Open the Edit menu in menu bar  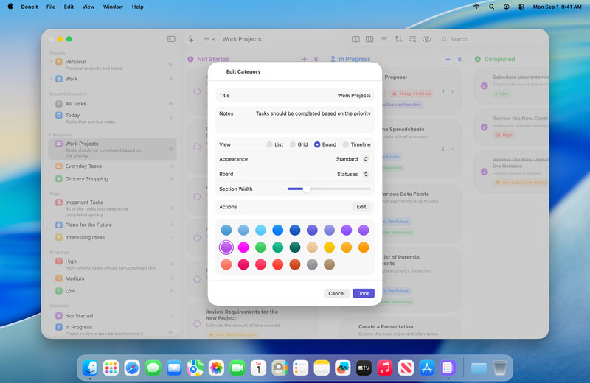click(x=69, y=7)
